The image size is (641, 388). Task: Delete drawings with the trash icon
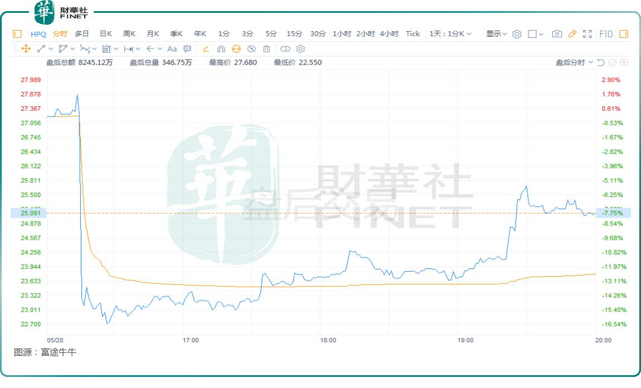pos(266,49)
